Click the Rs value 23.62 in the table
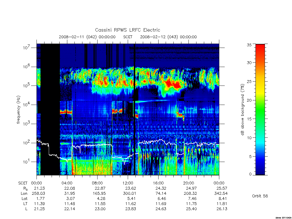This screenshot has height=219, width=292. pyautogui.click(x=131, y=188)
